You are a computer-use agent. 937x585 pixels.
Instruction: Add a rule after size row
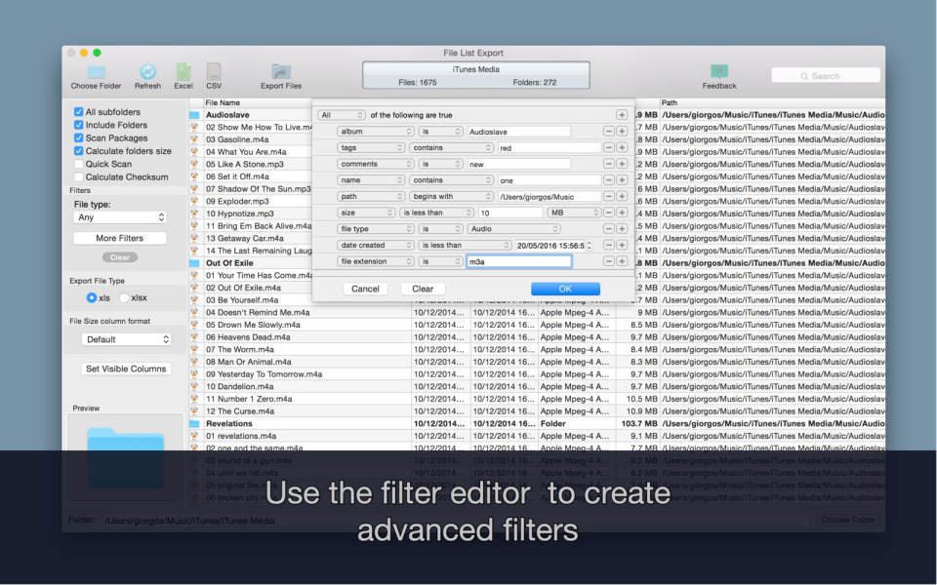point(622,213)
